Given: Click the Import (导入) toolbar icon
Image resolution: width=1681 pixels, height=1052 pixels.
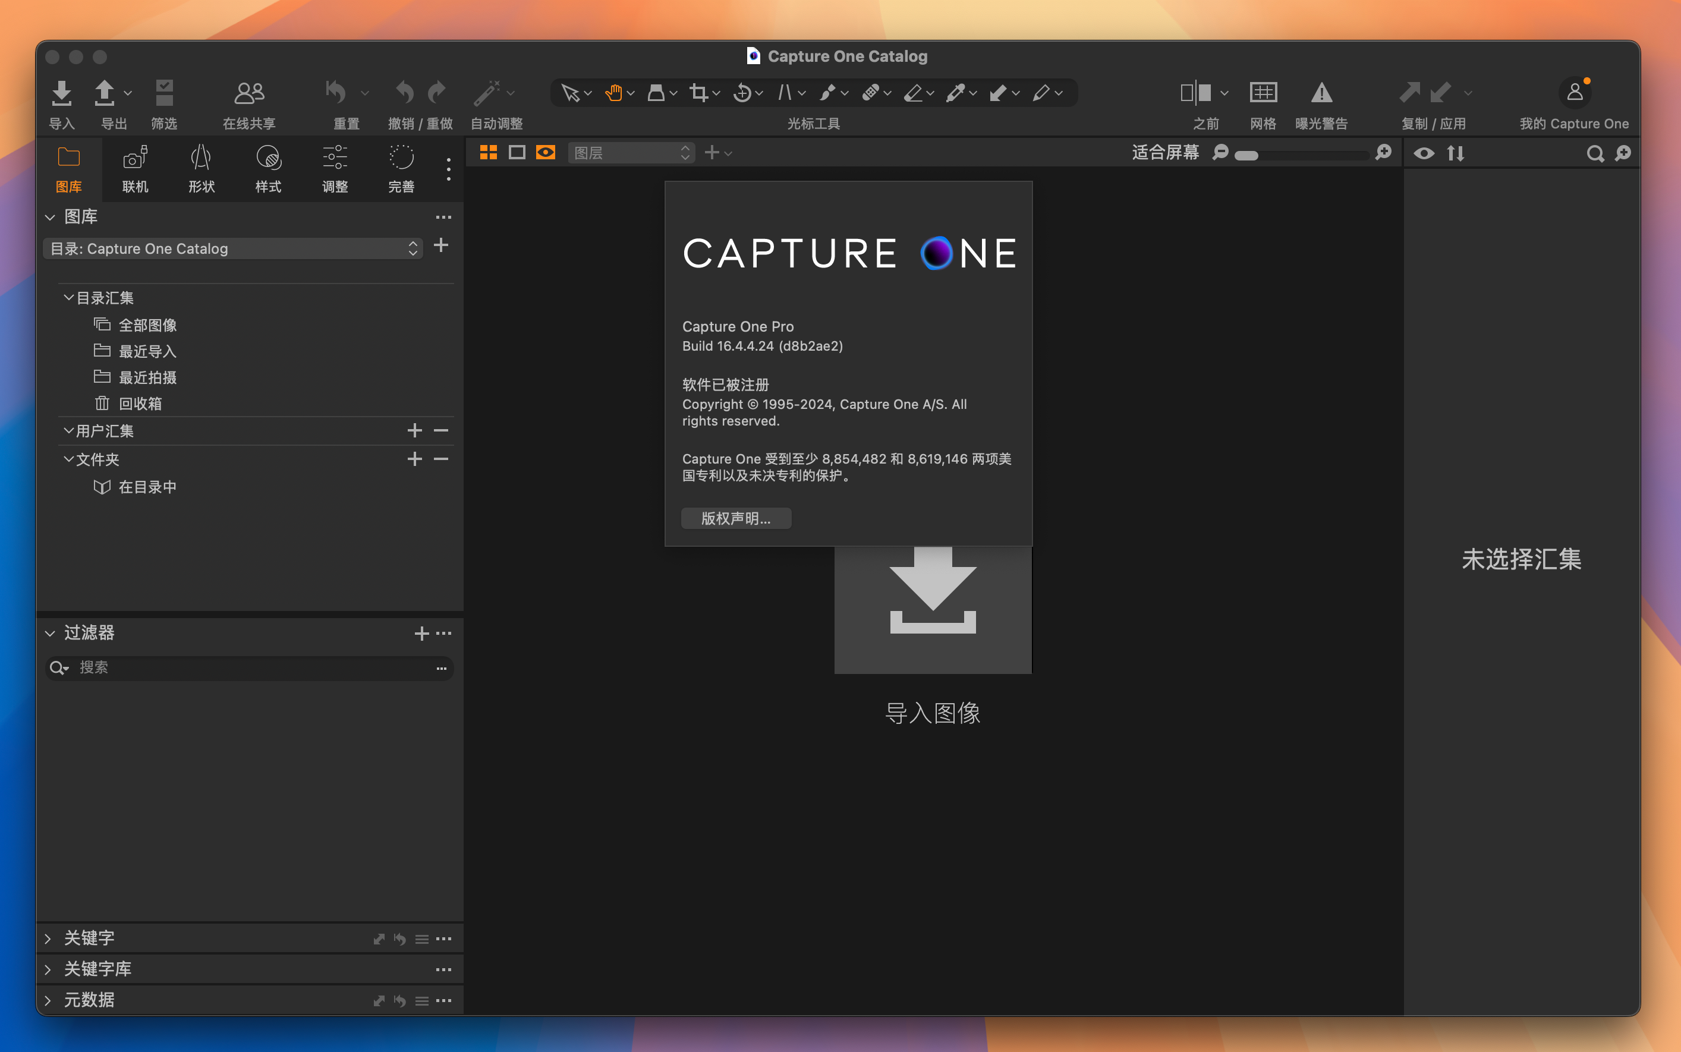Looking at the screenshot, I should [x=61, y=93].
